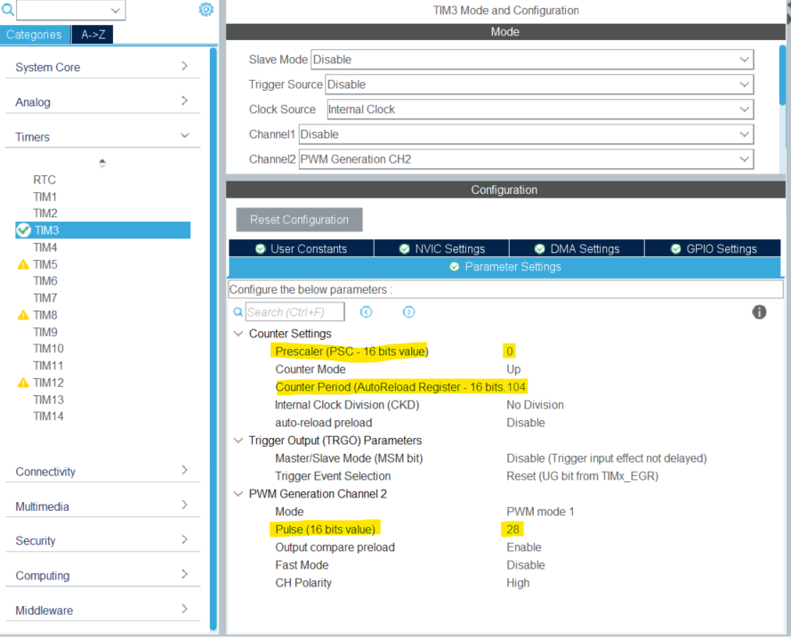Click the previous search result arrow icon
This screenshot has height=639, width=791.
[x=365, y=311]
